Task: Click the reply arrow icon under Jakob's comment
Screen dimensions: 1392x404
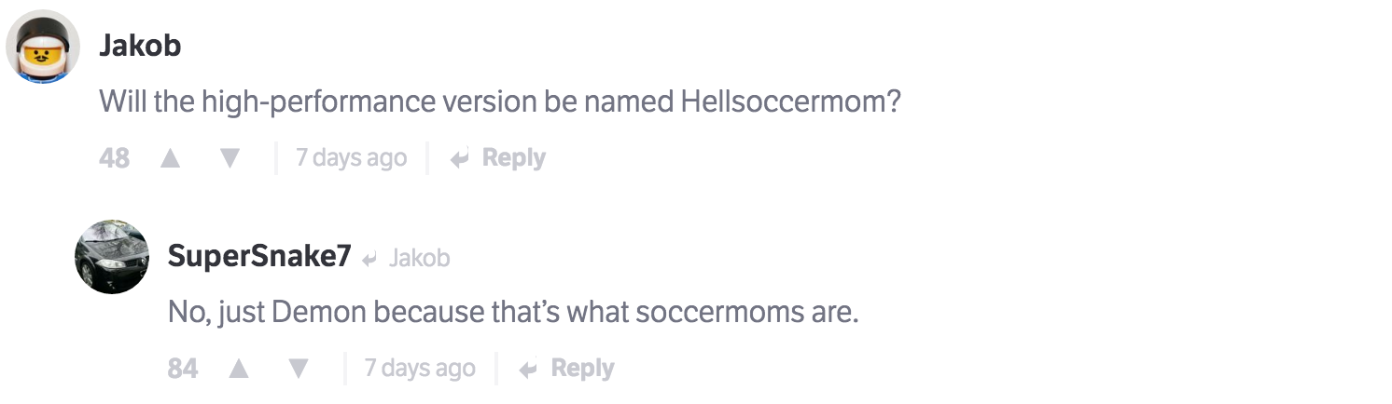Action: (x=459, y=159)
